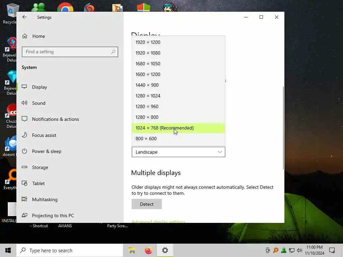
Task: Click the Settings window scrollbar
Action: click(283, 127)
